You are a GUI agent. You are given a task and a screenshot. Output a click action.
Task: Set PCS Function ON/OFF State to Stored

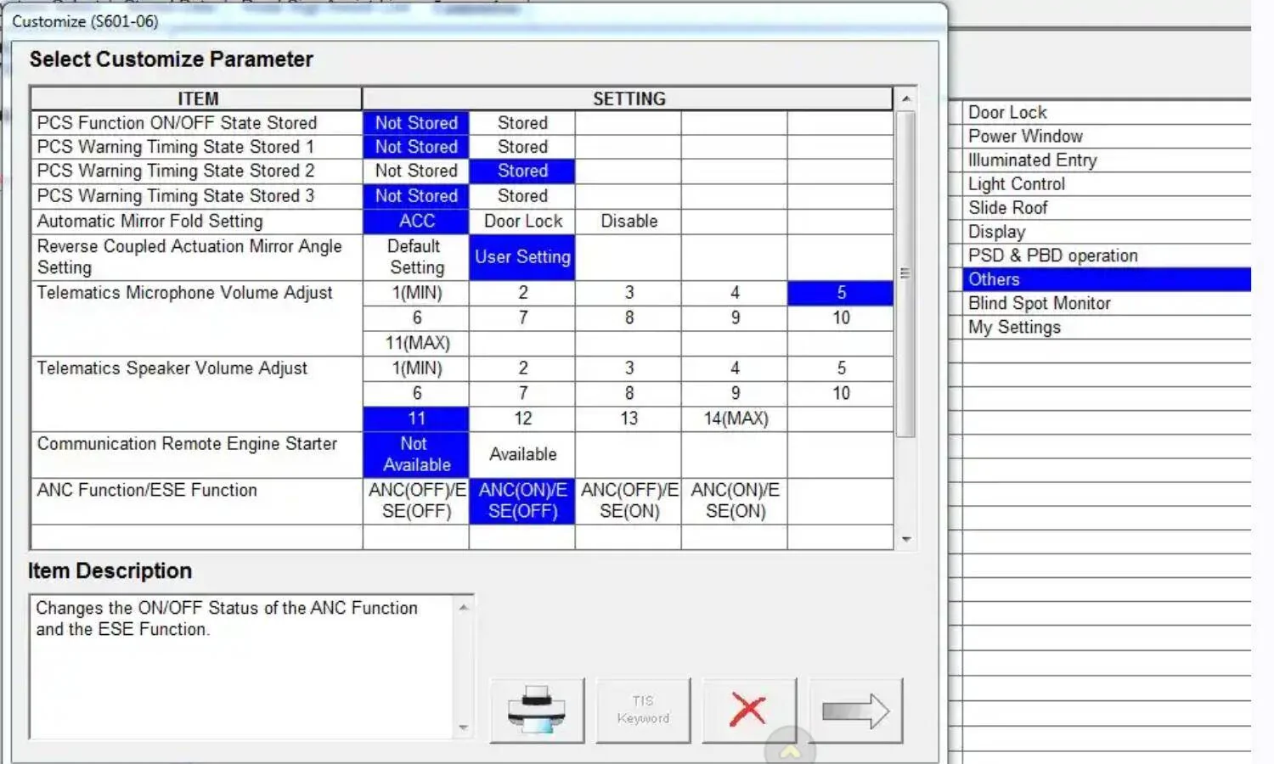point(522,123)
